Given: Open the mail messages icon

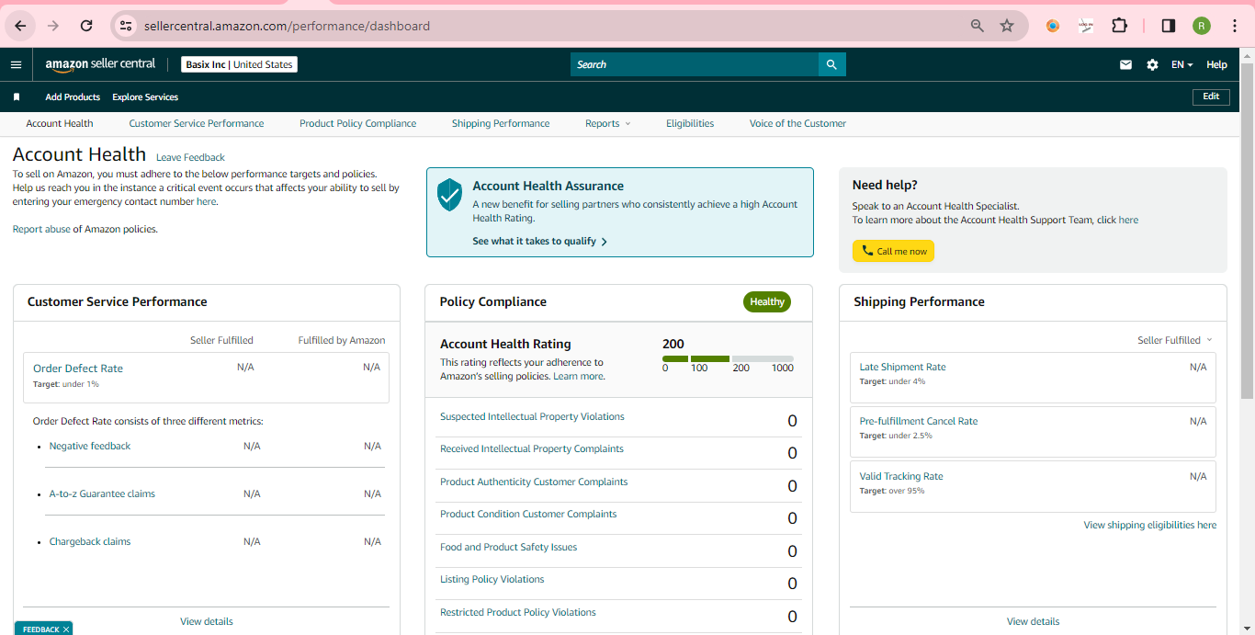Looking at the screenshot, I should [x=1125, y=64].
